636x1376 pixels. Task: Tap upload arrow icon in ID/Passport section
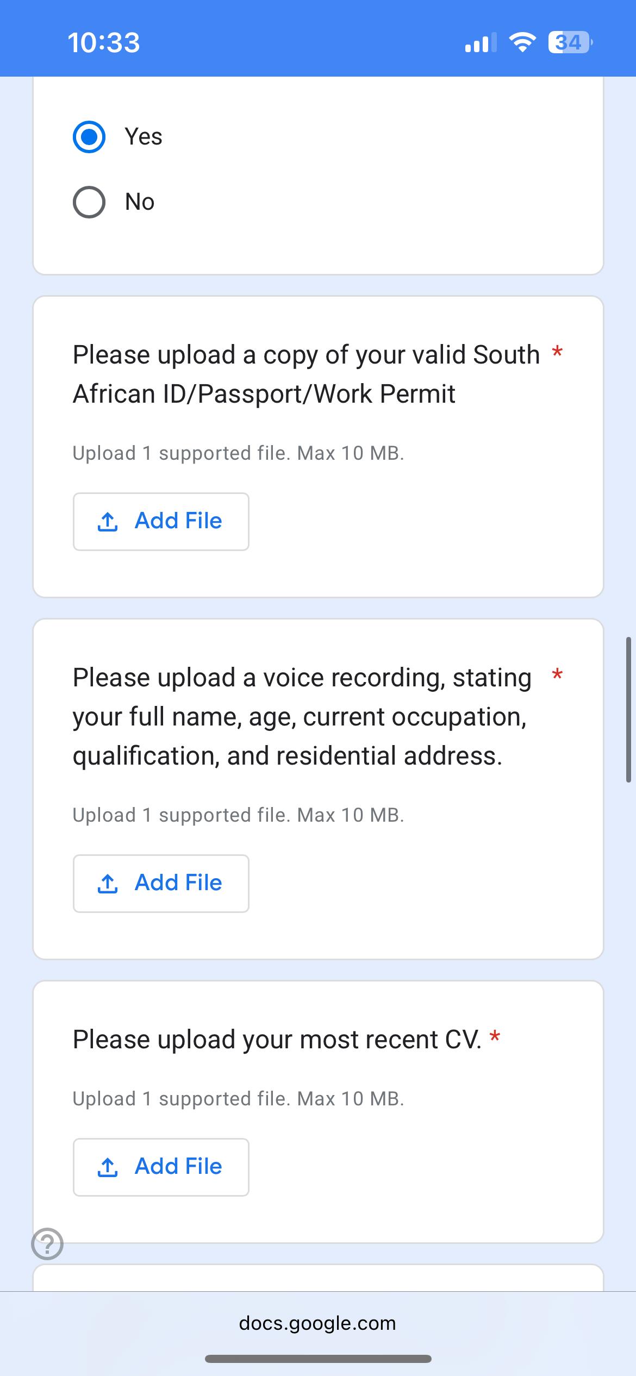108,522
